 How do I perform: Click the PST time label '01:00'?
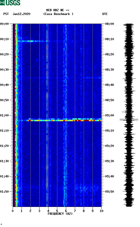pyautogui.click(x=4, y=115)
